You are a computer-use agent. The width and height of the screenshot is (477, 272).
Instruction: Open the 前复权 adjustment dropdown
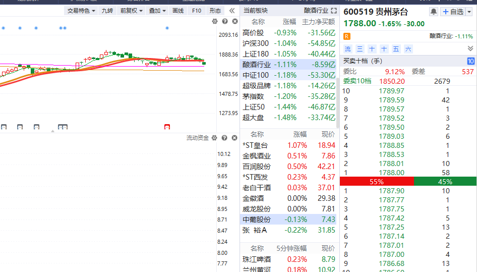[131, 11]
